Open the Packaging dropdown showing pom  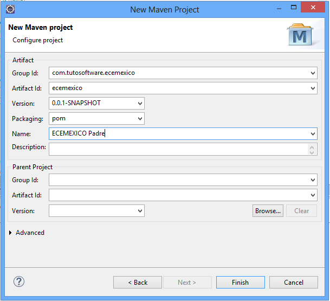point(140,119)
